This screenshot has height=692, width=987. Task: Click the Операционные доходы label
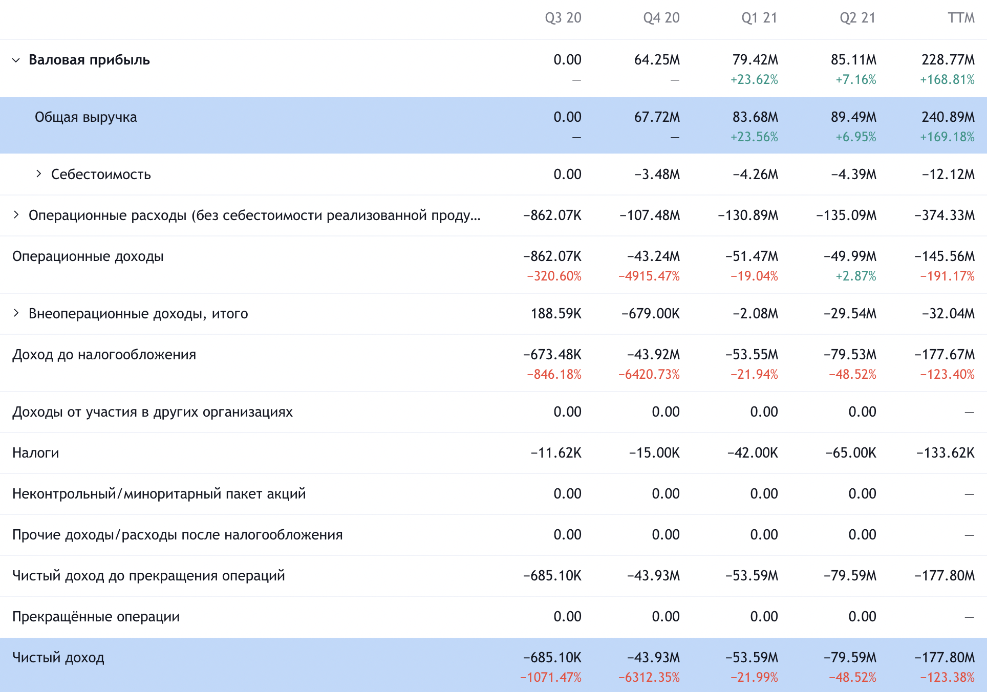[88, 256]
